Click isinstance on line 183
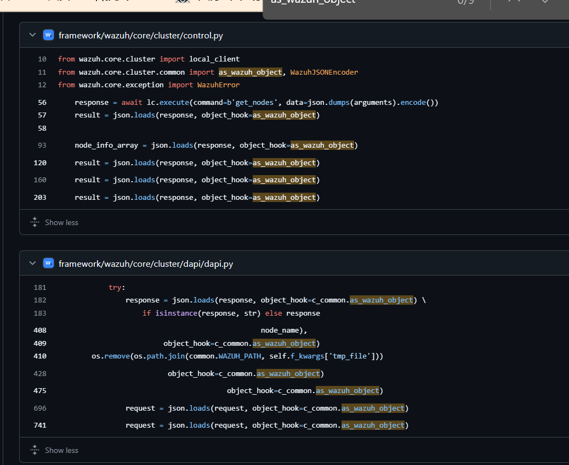Screen dimensions: 569x465 [177, 313]
